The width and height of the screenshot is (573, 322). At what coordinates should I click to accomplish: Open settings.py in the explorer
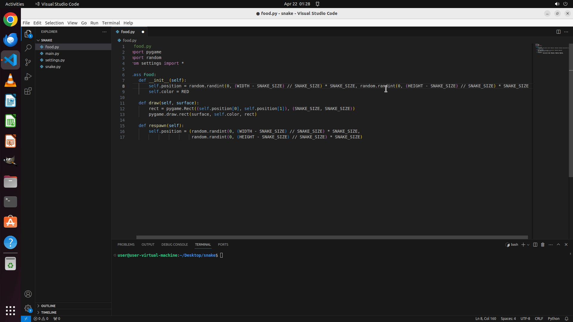point(55,60)
